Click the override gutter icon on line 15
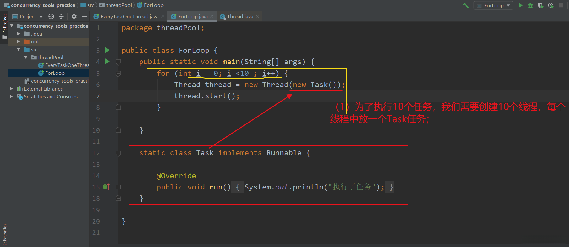Viewport: 569px width, 247px height. click(106, 187)
